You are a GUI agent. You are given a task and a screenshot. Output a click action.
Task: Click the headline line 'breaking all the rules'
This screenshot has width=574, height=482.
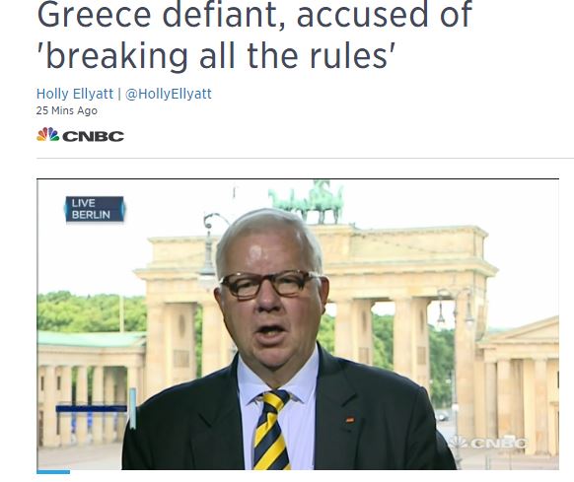click(216, 55)
